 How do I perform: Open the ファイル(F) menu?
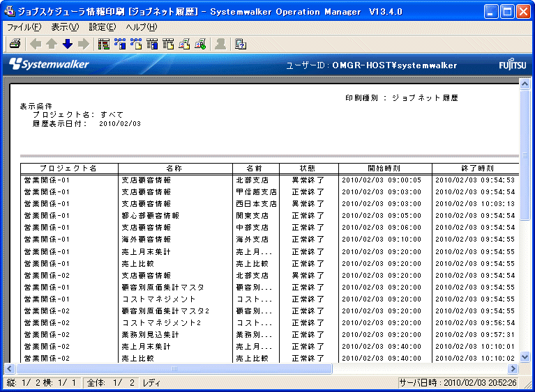click(x=24, y=27)
